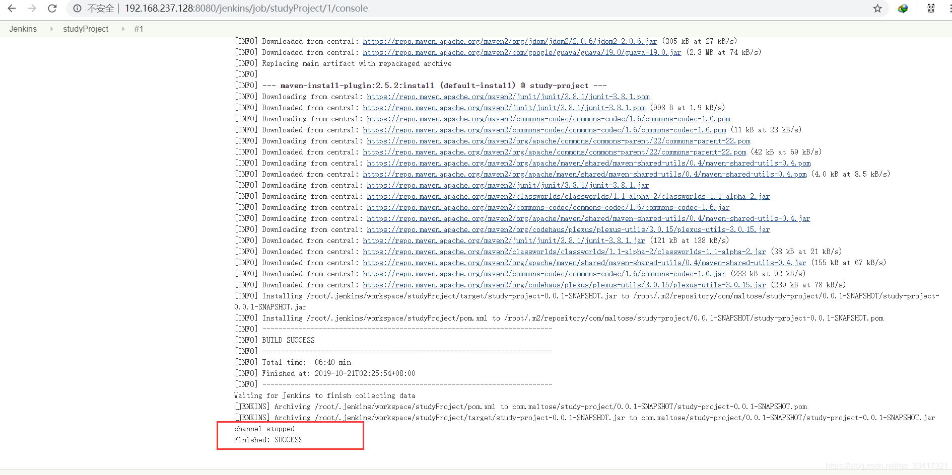The height and width of the screenshot is (475, 952).
Task: Open Jenkins breadcrumb home link
Action: [x=23, y=29]
